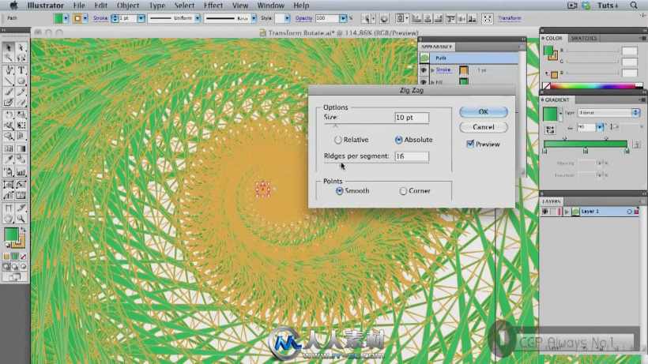This screenshot has width=648, height=364.
Task: Open the graphic Style dropdown
Action: pyautogui.click(x=287, y=19)
